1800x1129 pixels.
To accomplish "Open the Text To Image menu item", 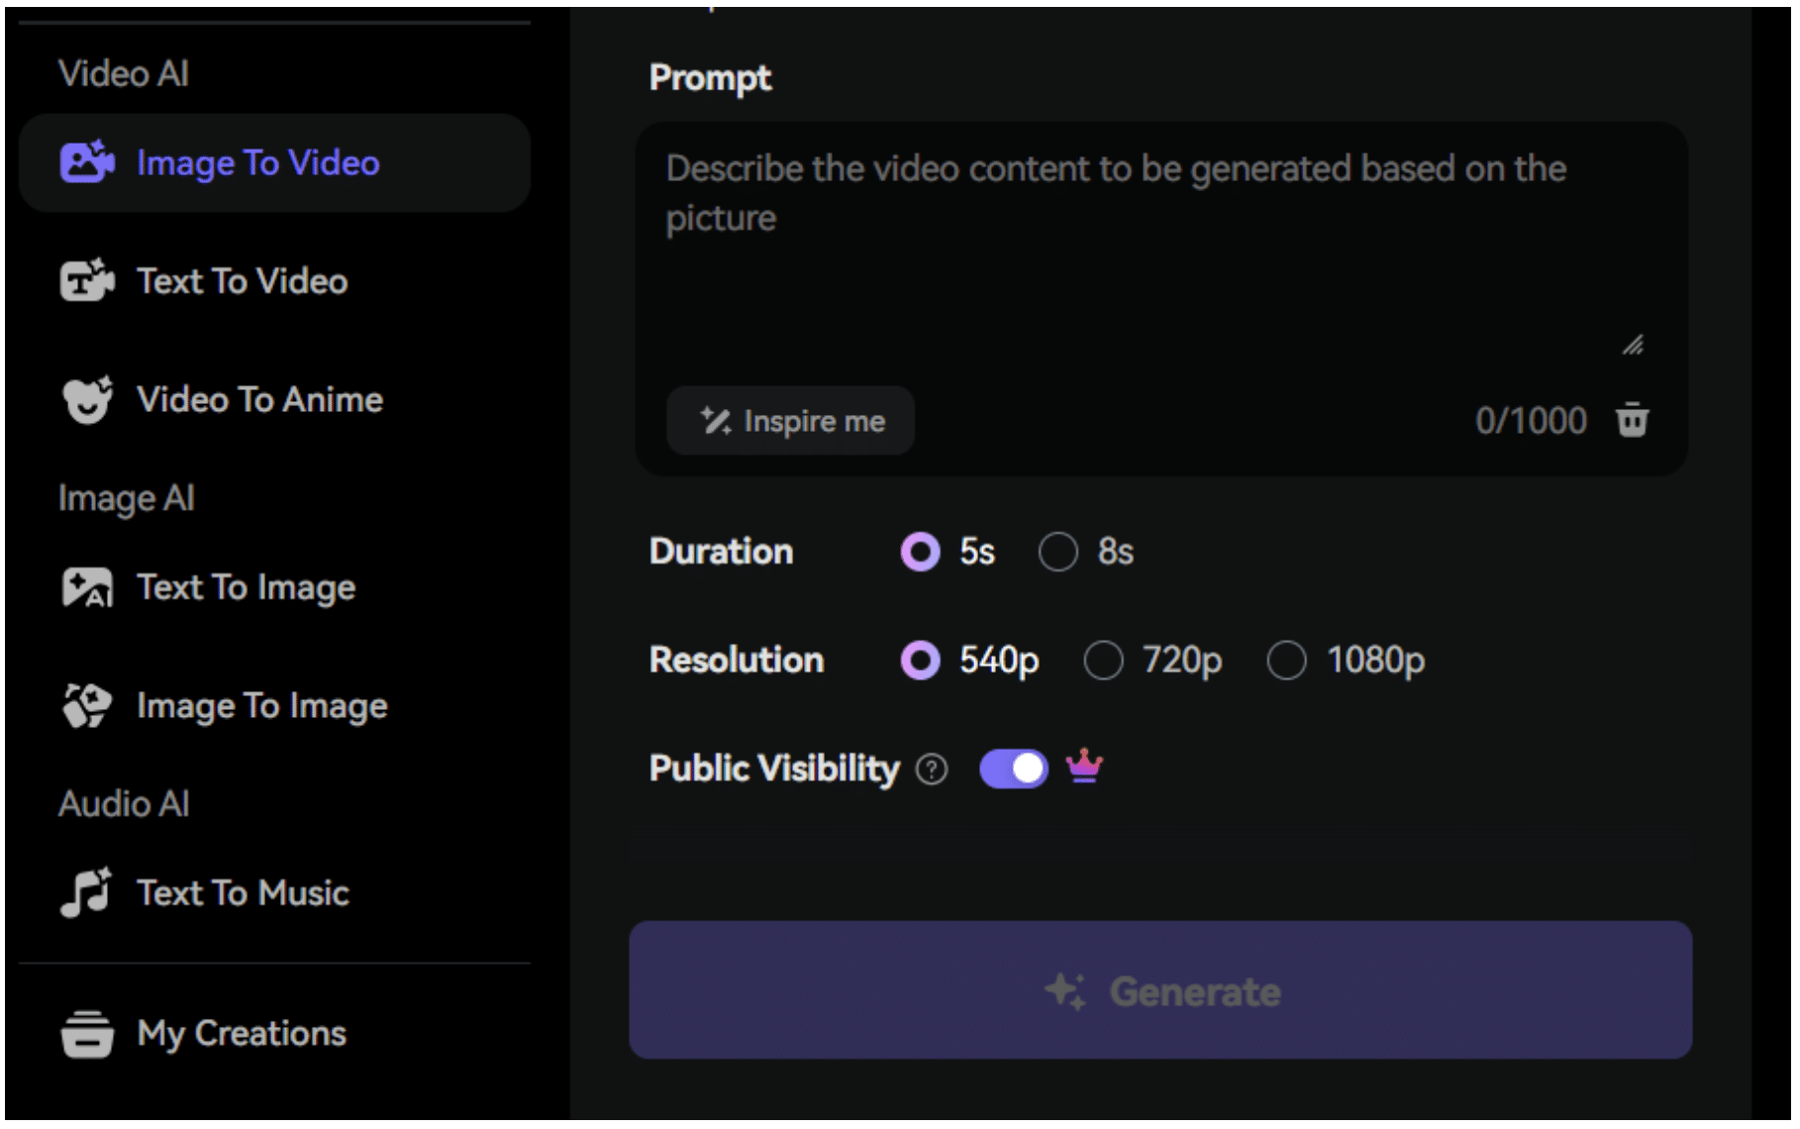I will click(274, 587).
